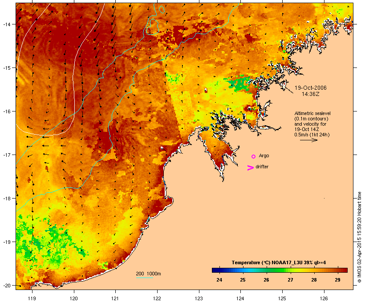The image size is (365, 302).
Task: Click the longitude label 122
Action: (x=157, y=298)
